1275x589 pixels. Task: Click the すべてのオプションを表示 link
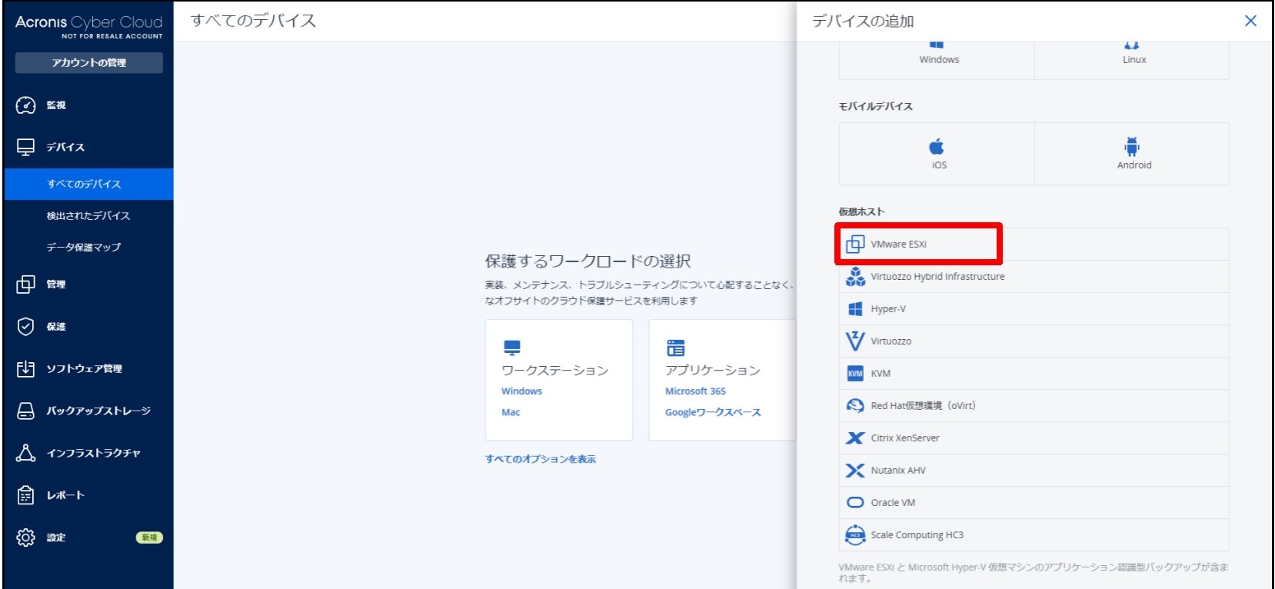541,459
